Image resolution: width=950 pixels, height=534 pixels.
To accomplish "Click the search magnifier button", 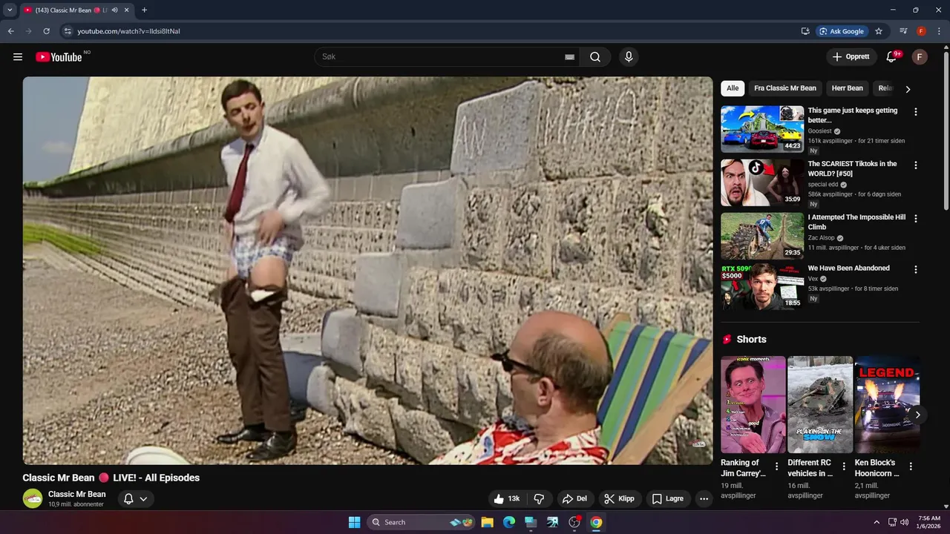I will pyautogui.click(x=595, y=57).
